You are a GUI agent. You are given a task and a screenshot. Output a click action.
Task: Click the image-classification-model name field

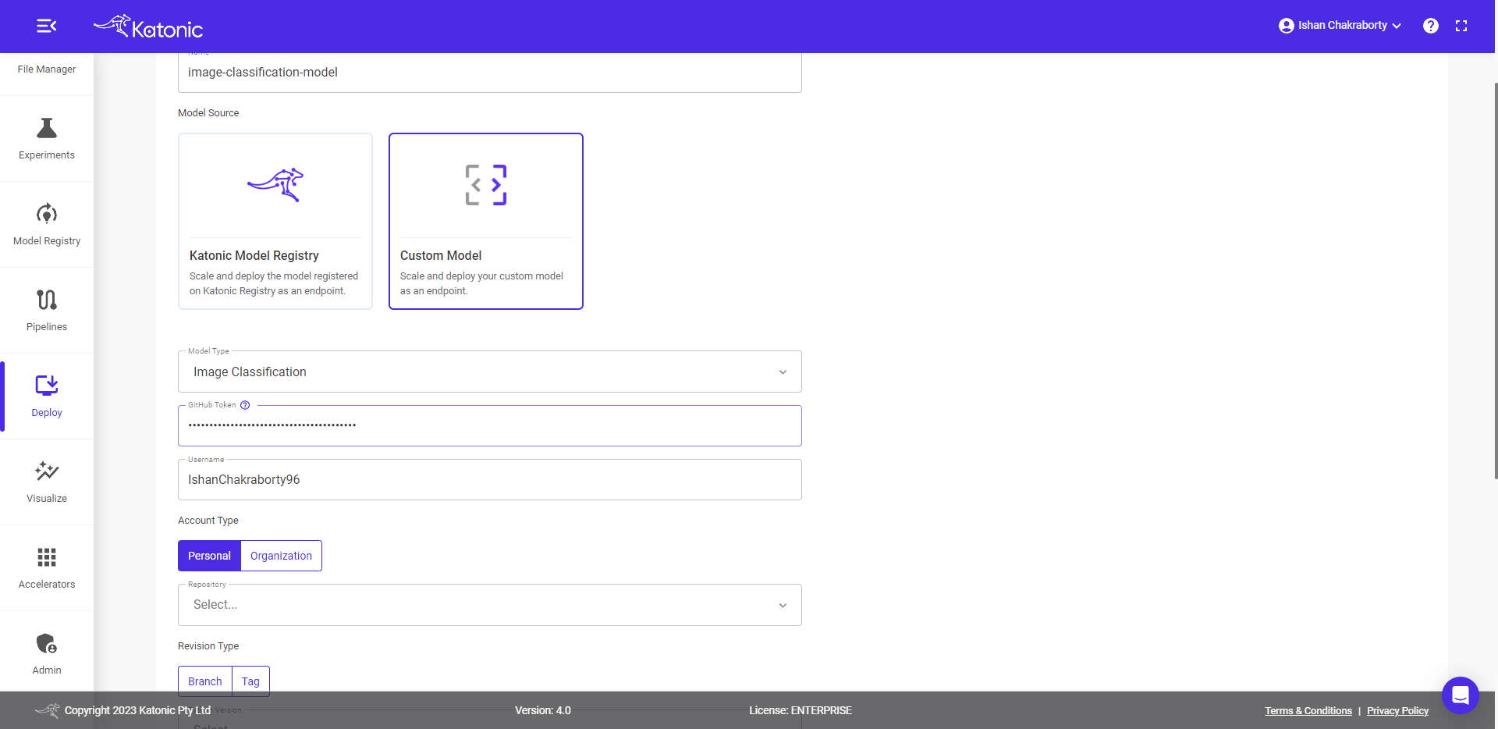(490, 73)
